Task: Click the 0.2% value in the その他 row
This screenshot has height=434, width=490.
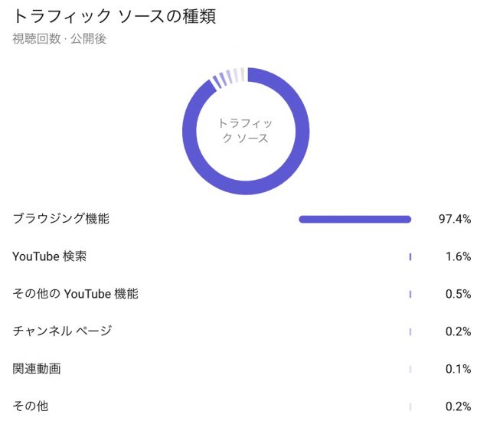Action: pos(458,406)
